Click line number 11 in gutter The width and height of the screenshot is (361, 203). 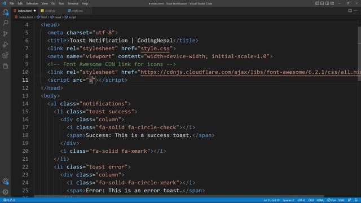click(25, 80)
